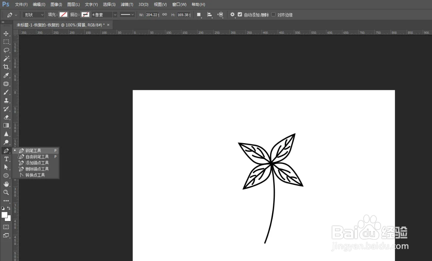This screenshot has width=432, height=261.
Task: Change the screen mode
Action: (6, 235)
